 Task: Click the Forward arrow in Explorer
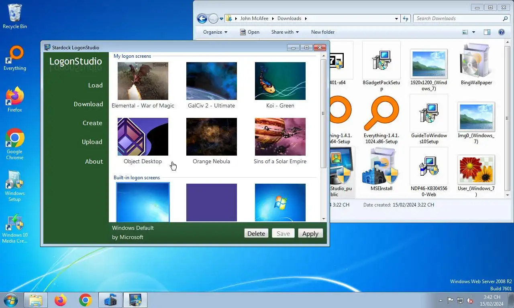[214, 18]
